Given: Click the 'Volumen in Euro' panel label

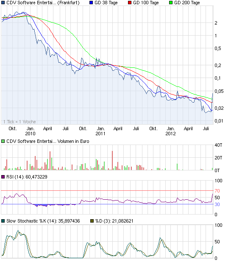Looking at the screenshot, I should click(73, 141).
